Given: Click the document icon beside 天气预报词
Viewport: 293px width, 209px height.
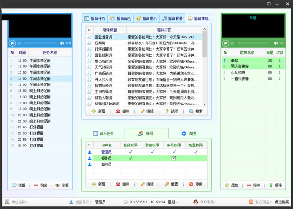Looking at the screenshot, I should pyautogui.click(x=90, y=67).
